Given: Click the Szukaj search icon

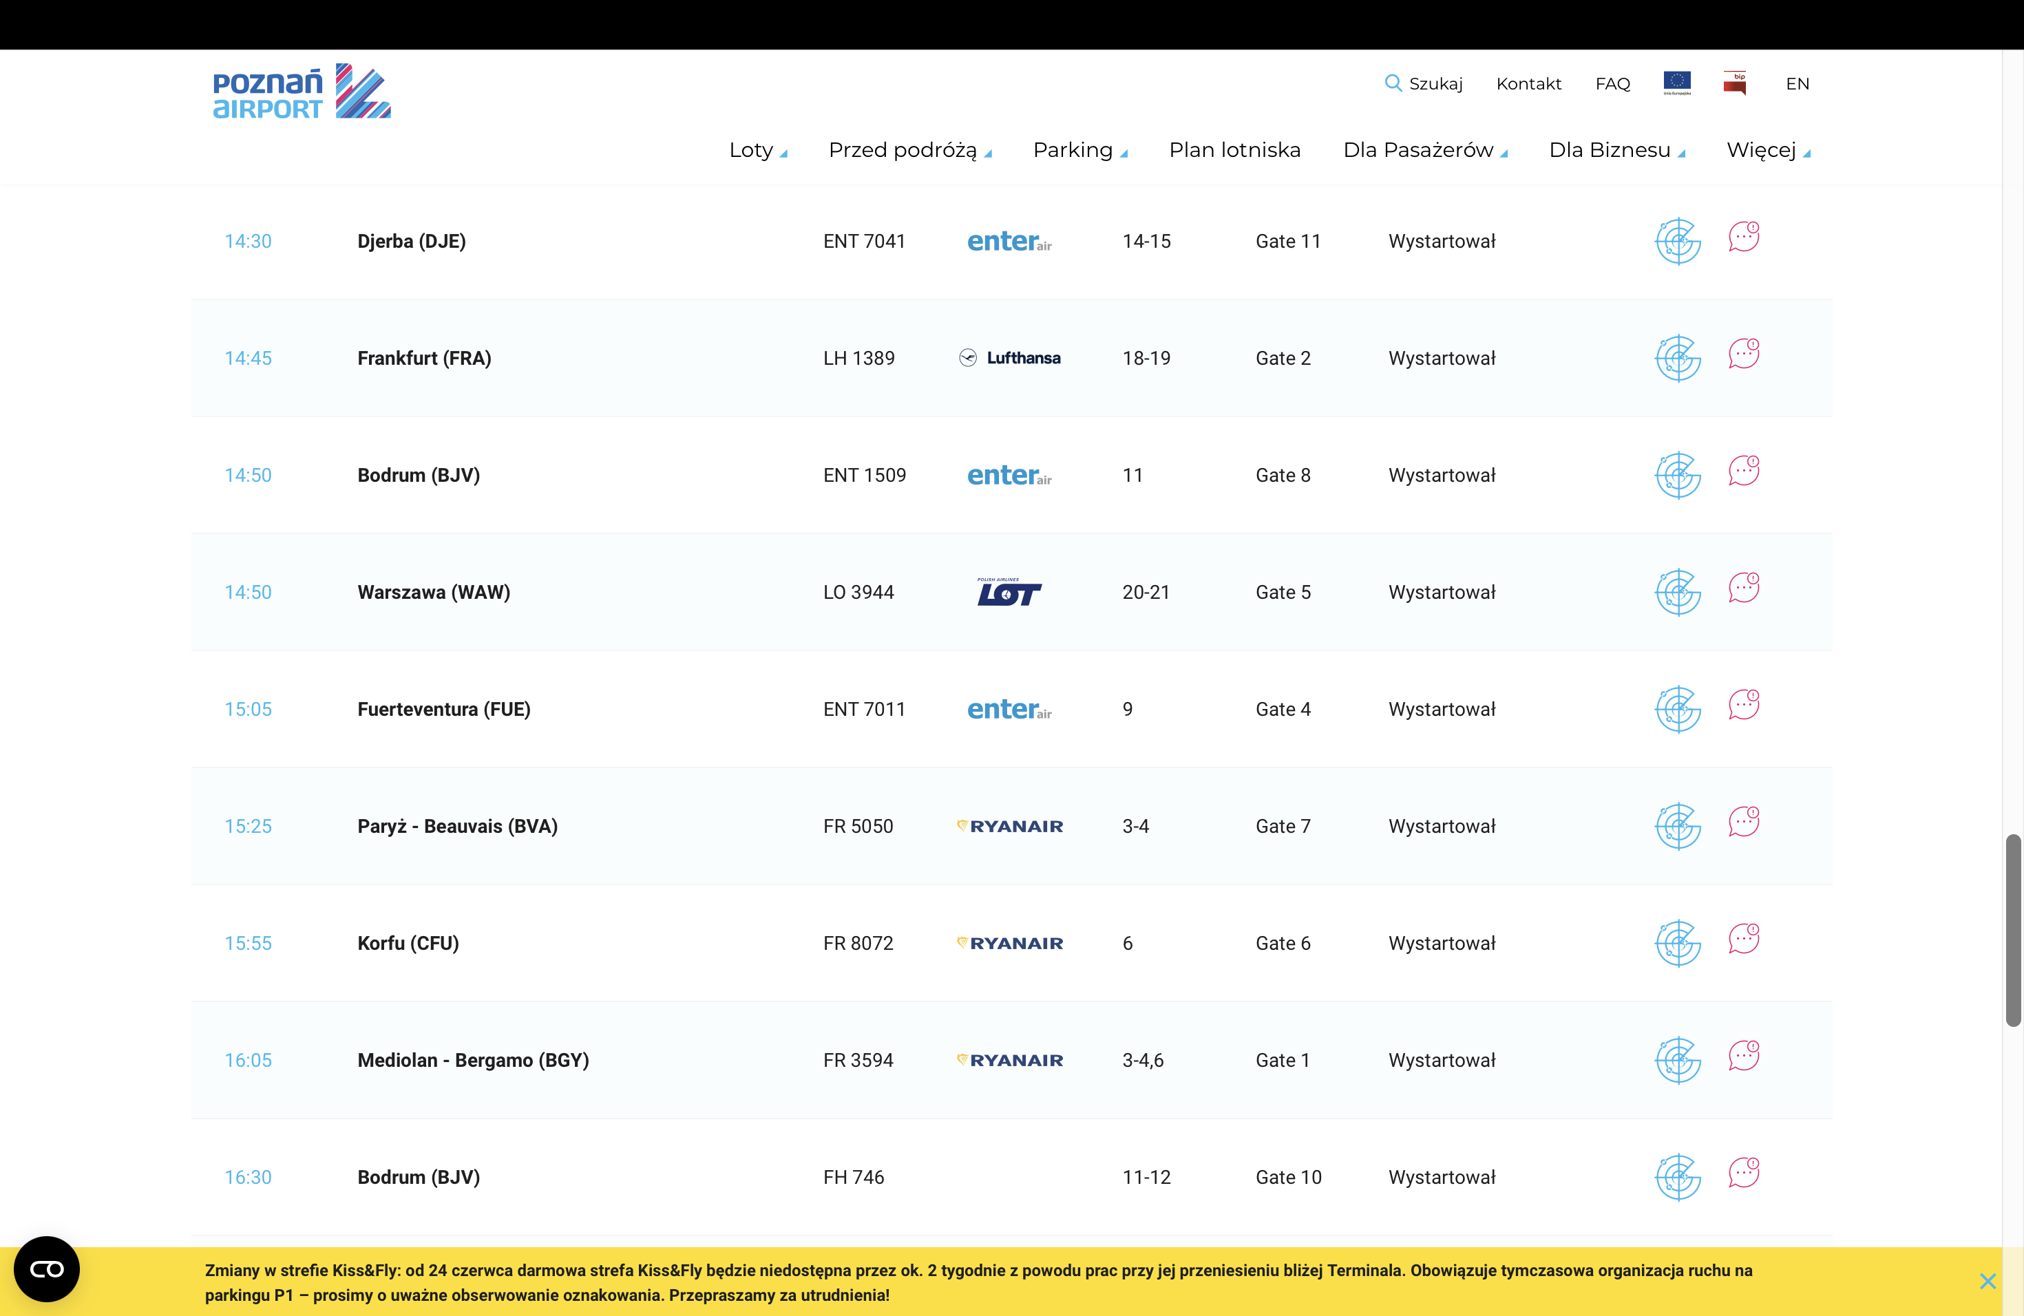Looking at the screenshot, I should (1392, 83).
